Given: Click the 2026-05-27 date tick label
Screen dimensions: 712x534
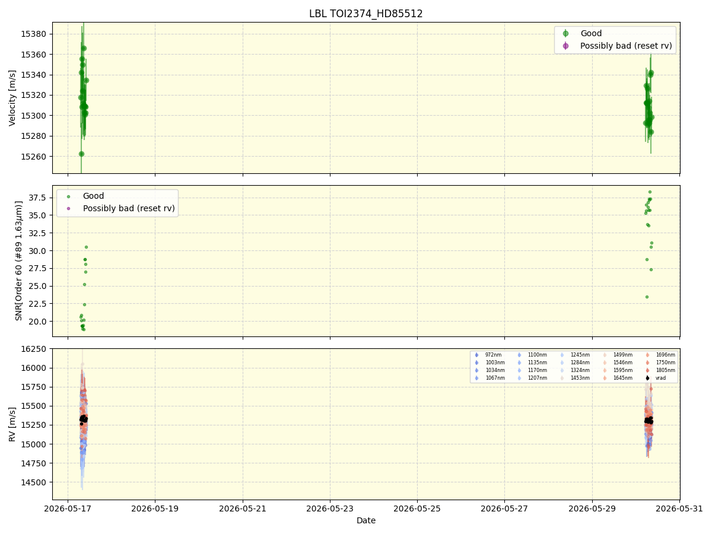Looking at the screenshot, I should point(505,508).
